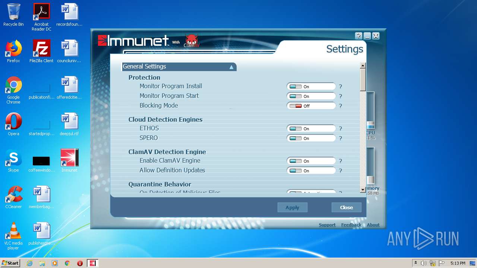Open the Feedback link
Screen dimensions: 477x268
tap(351, 225)
